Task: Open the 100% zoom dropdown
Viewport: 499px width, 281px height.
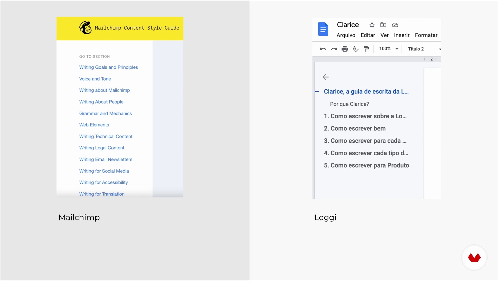Action: 389,49
